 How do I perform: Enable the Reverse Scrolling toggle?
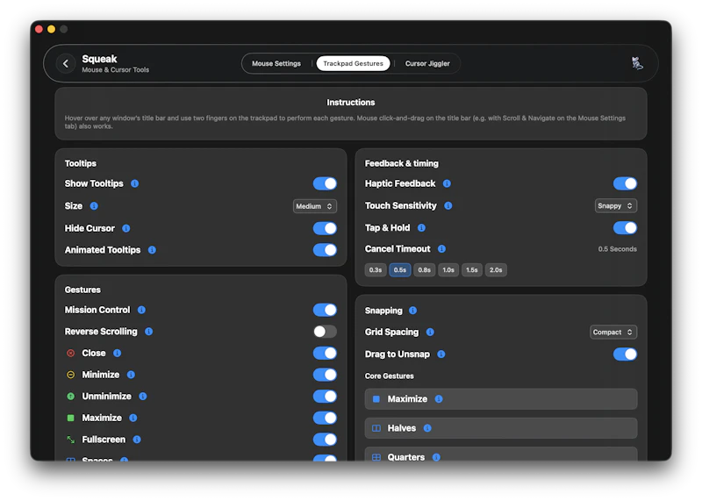pos(325,332)
